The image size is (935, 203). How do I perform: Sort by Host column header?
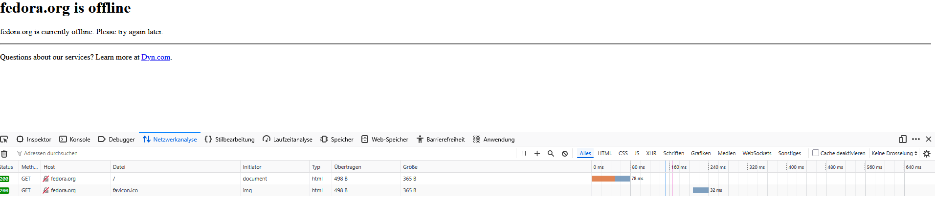75,167
